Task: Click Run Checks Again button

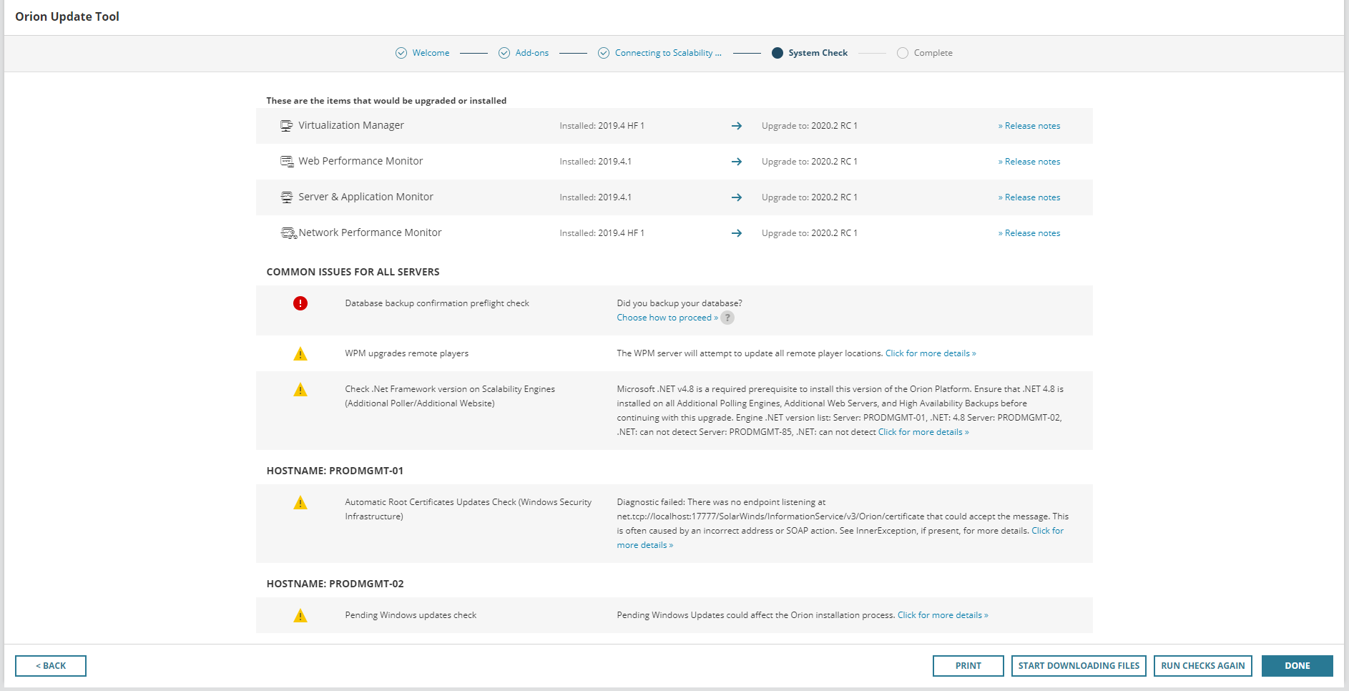Action: click(x=1203, y=666)
